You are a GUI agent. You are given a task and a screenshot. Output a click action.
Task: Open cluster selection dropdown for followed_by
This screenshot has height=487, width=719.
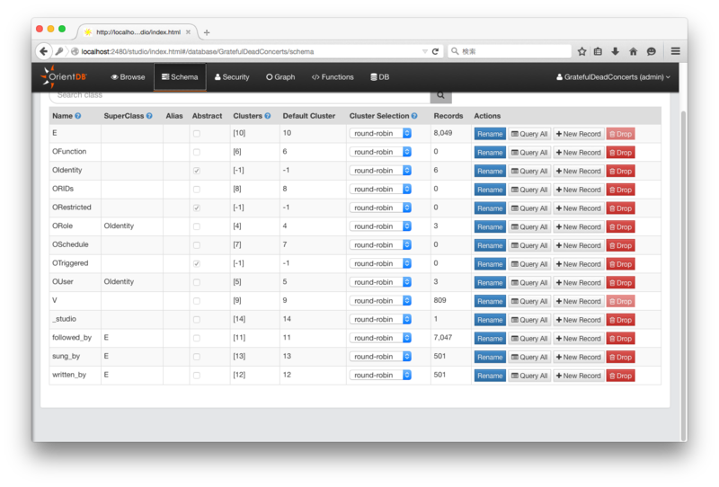(x=380, y=338)
